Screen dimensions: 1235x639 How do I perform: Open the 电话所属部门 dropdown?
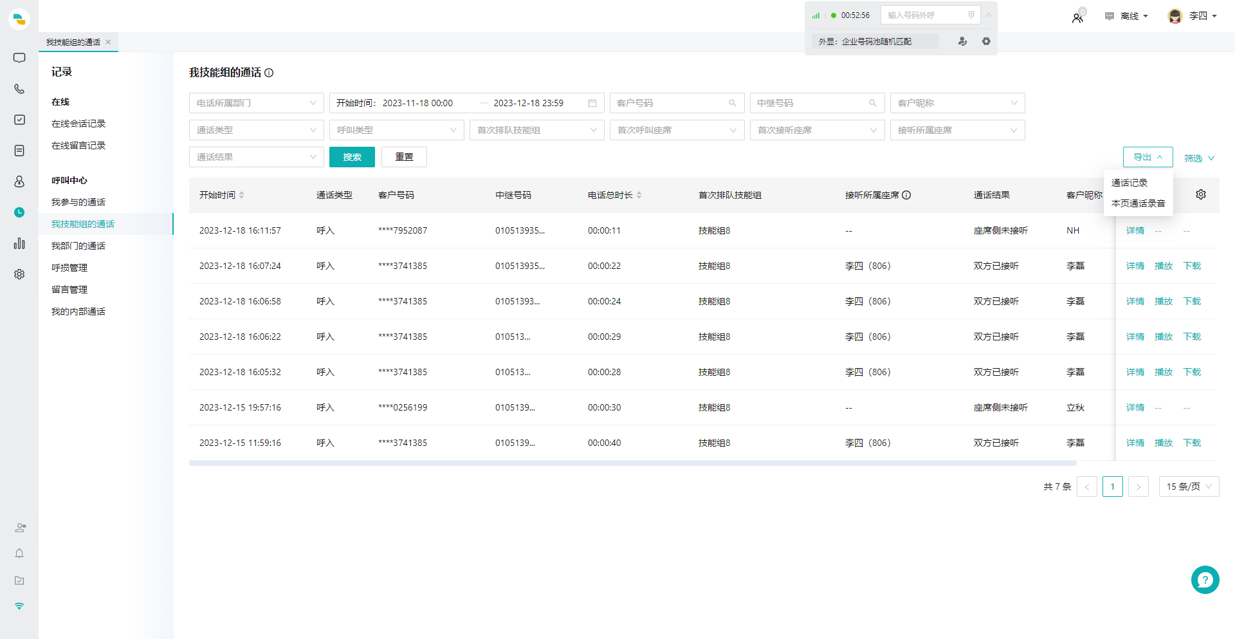257,103
